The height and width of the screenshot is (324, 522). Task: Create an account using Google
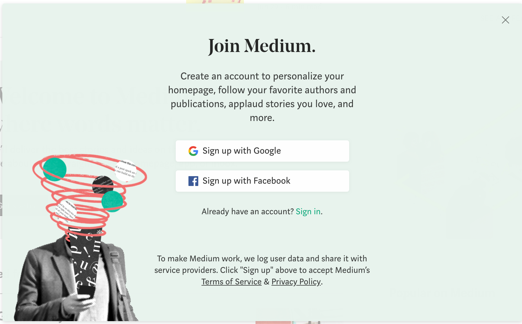262,151
